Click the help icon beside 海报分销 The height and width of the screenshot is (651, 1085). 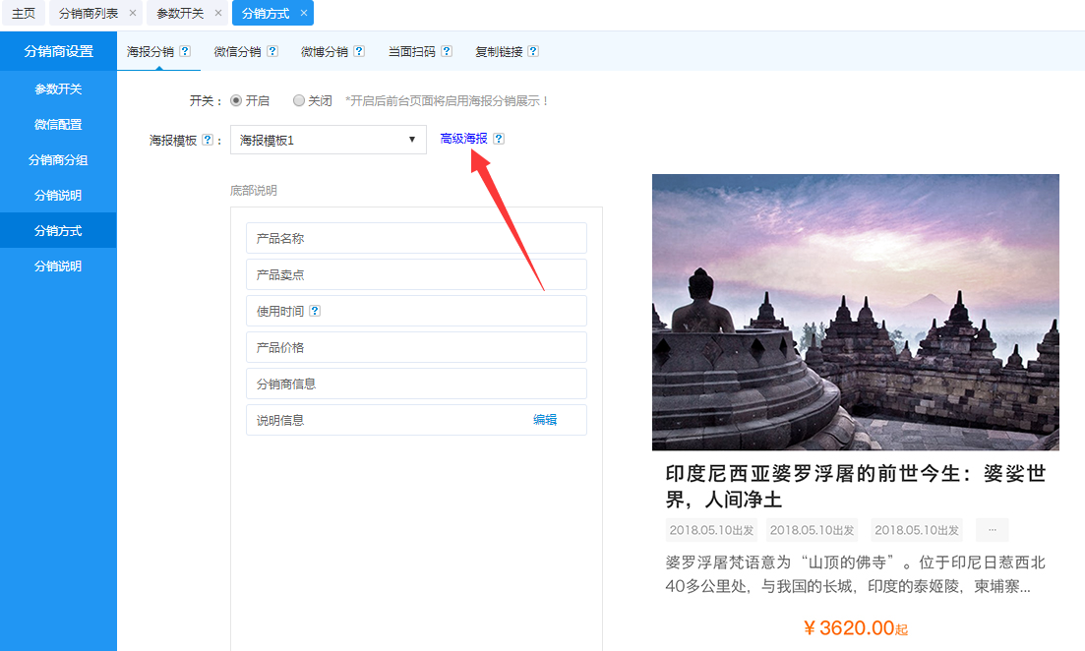coord(185,52)
